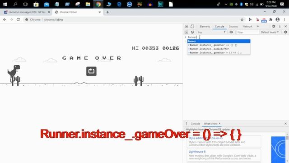Open the Chrome profile avatar icon
Viewport: 289px width, 163px height.
point(278,19)
